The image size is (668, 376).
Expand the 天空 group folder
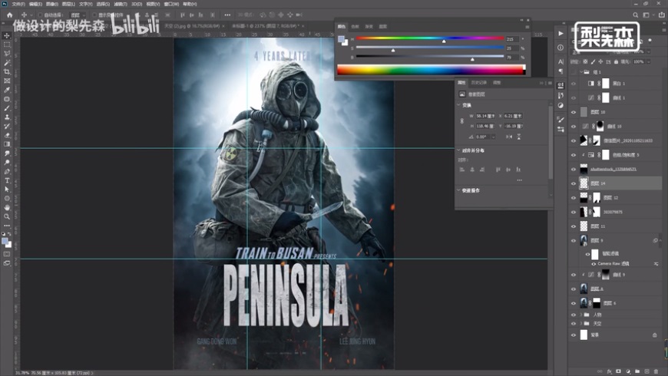[x=581, y=324]
